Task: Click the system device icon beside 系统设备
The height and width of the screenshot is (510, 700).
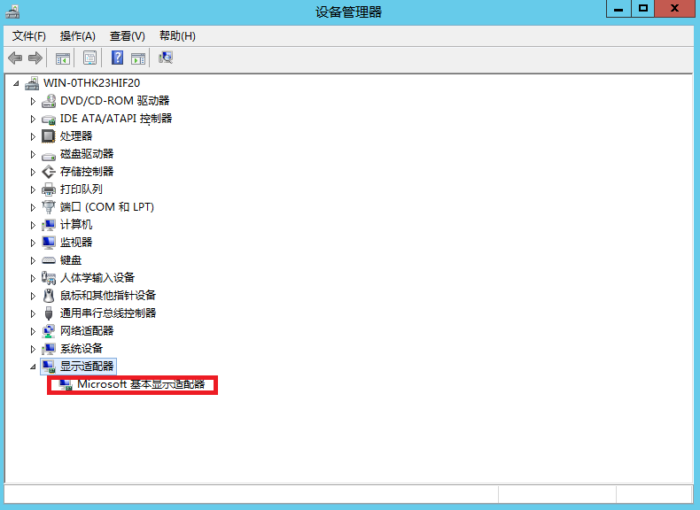Action: pyautogui.click(x=49, y=349)
